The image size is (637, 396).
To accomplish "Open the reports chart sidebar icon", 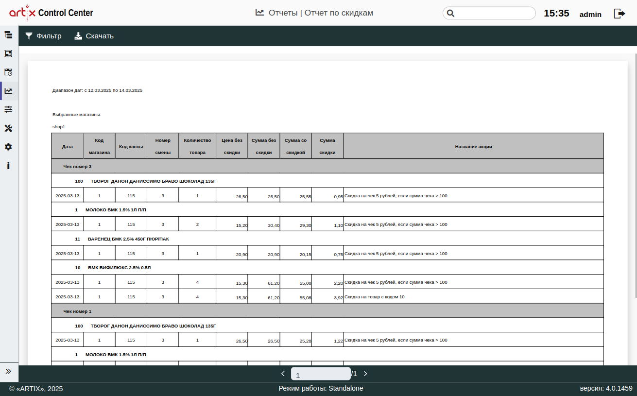I will point(8,91).
